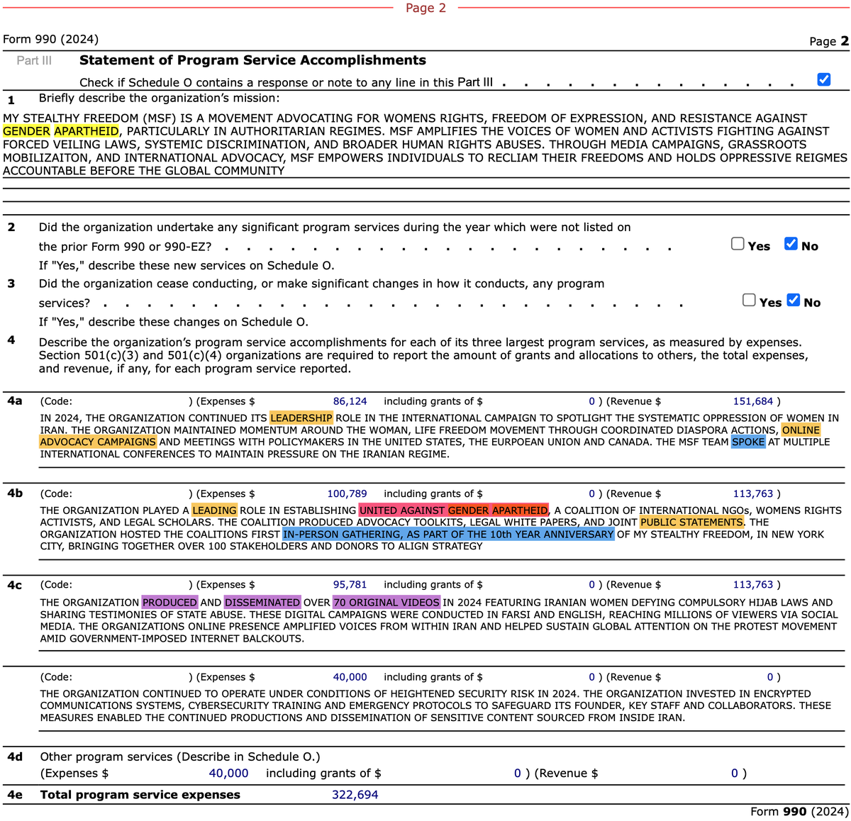Click the red Page 2 header label
The height and width of the screenshot is (821, 851).
[x=425, y=8]
